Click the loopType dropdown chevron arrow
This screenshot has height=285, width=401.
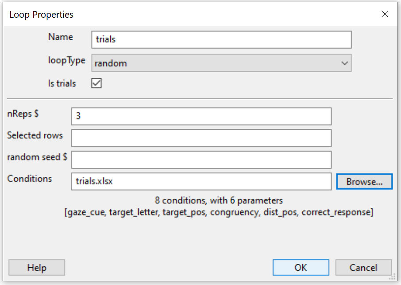pos(345,63)
